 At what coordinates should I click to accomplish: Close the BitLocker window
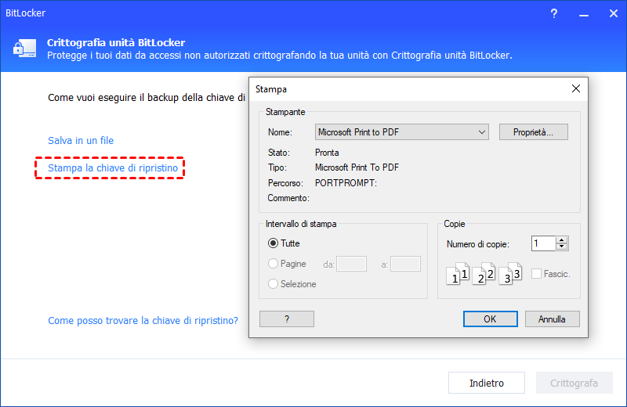tap(614, 13)
